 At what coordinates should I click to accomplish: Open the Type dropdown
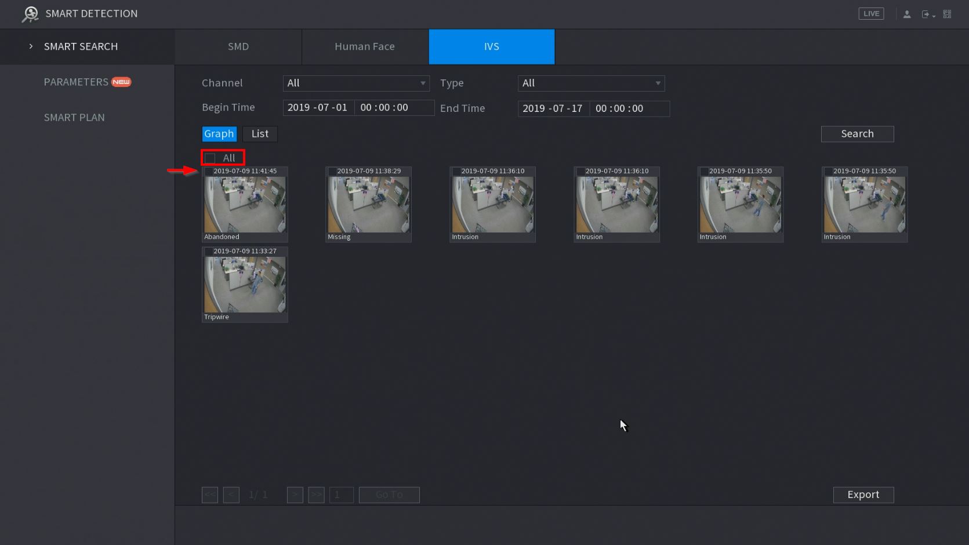[x=590, y=83]
